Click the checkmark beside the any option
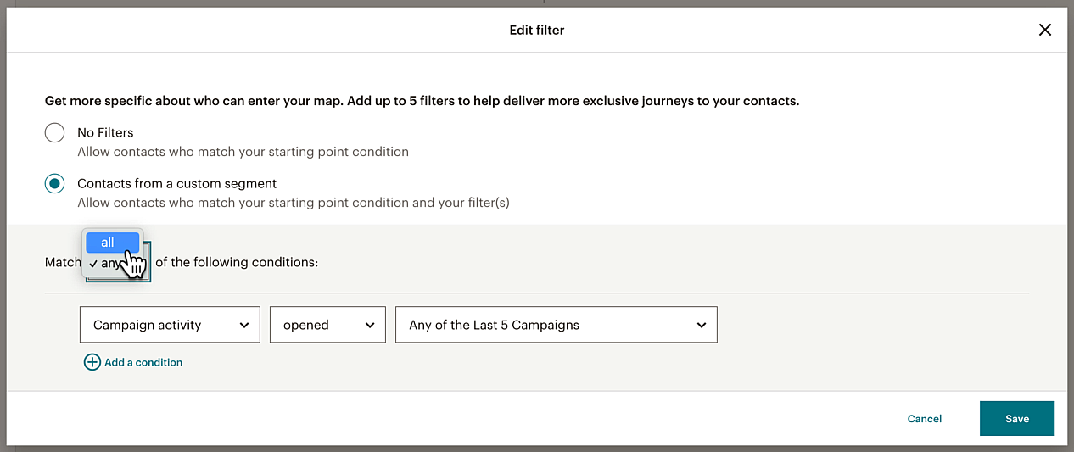This screenshot has height=452, width=1074. point(92,264)
